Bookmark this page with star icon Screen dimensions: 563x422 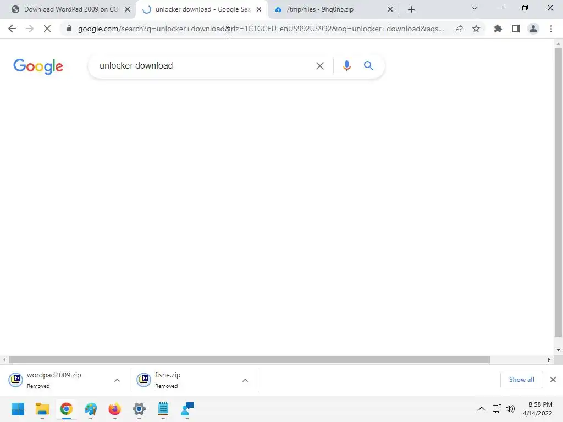[476, 29]
